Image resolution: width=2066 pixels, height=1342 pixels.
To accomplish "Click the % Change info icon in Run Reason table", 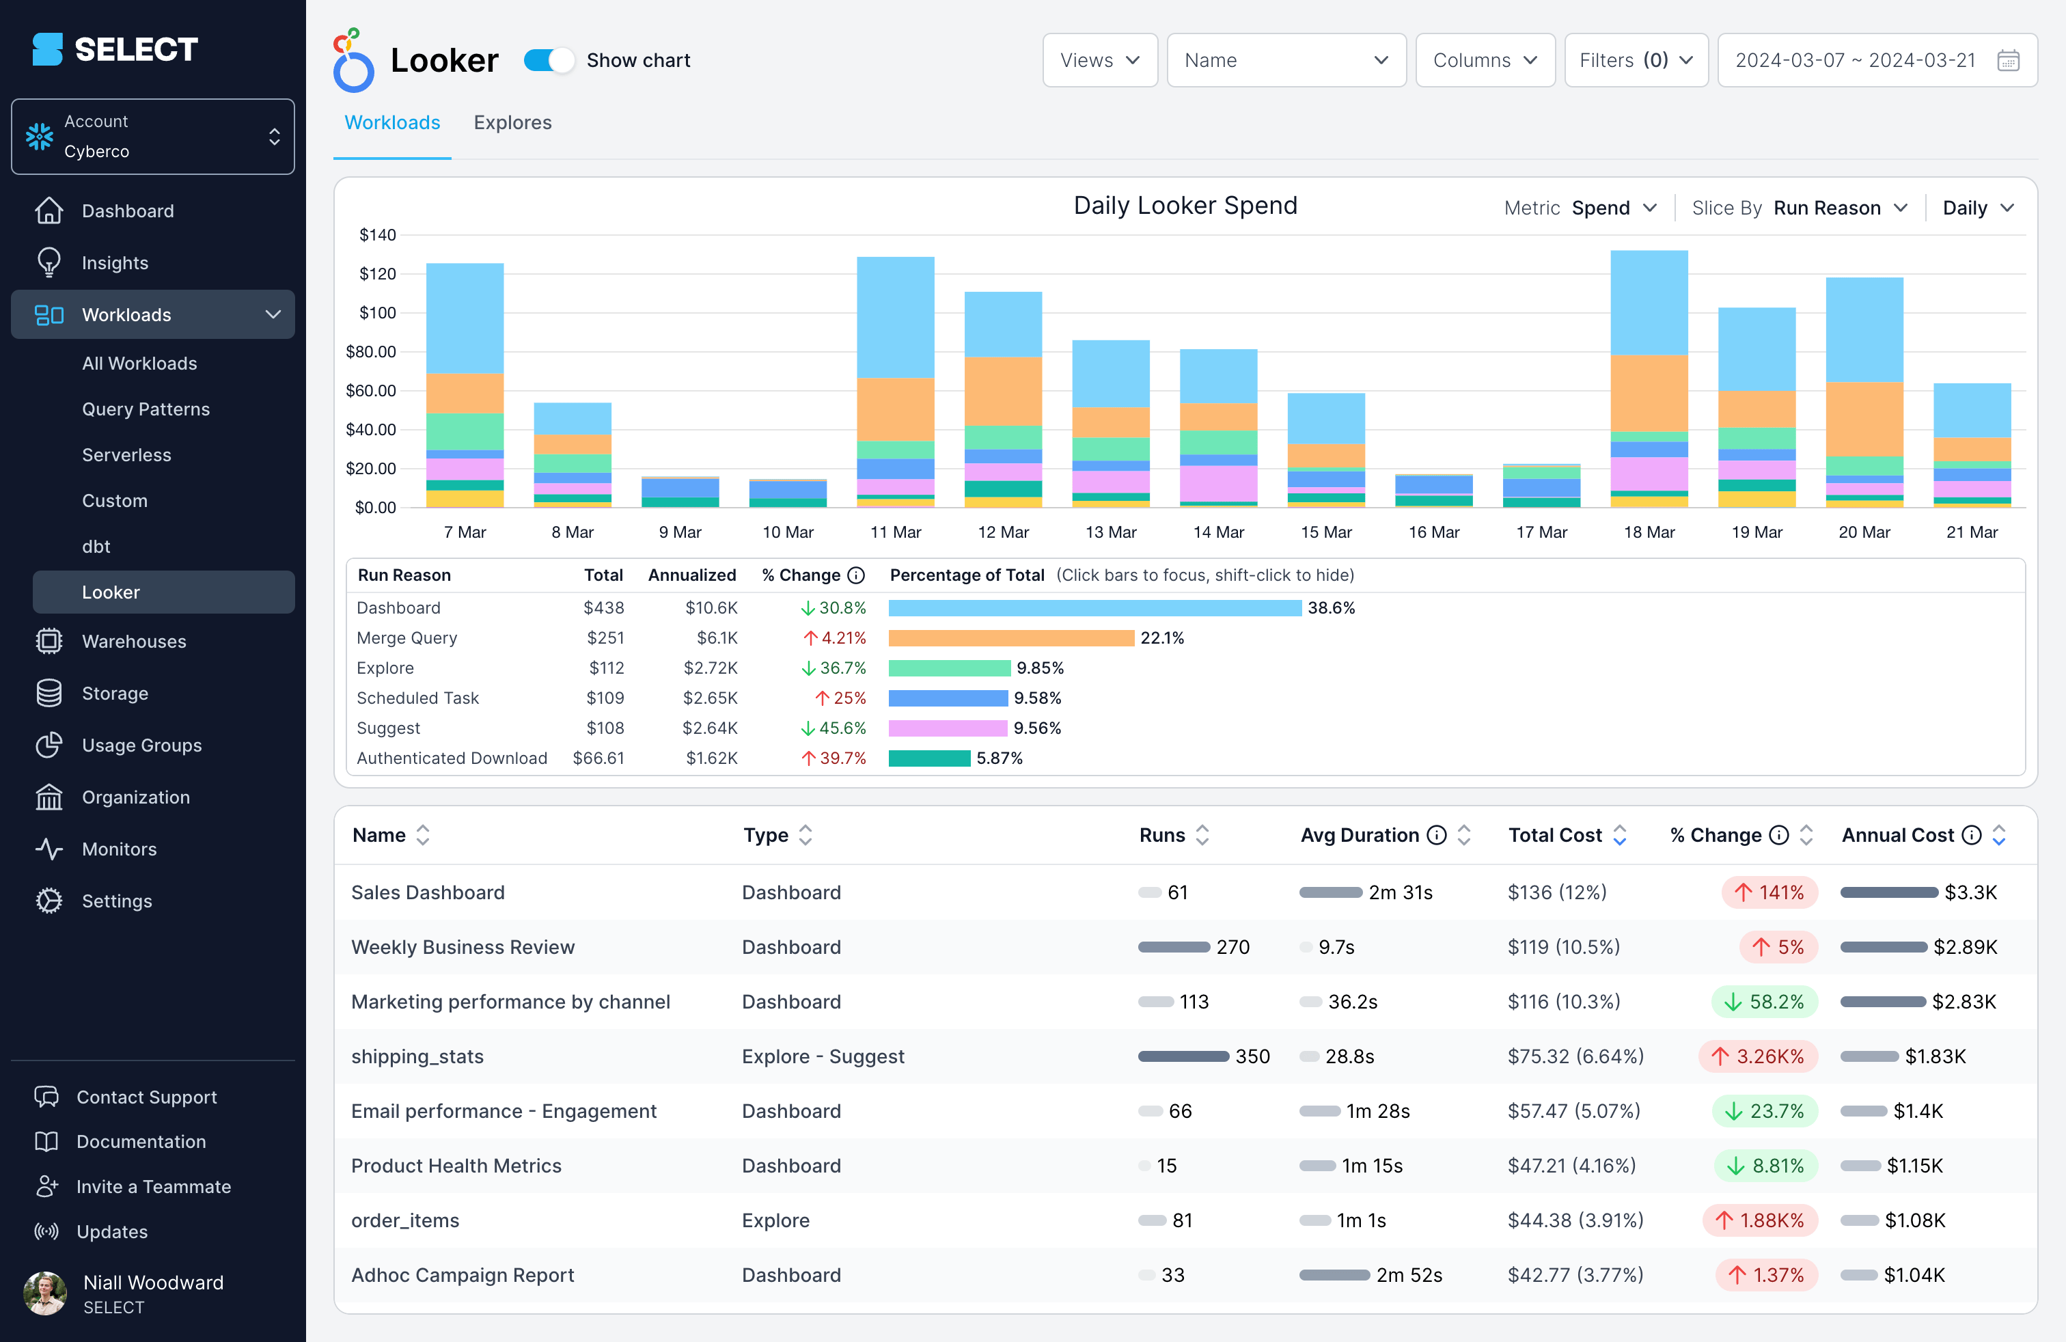I will click(x=856, y=575).
